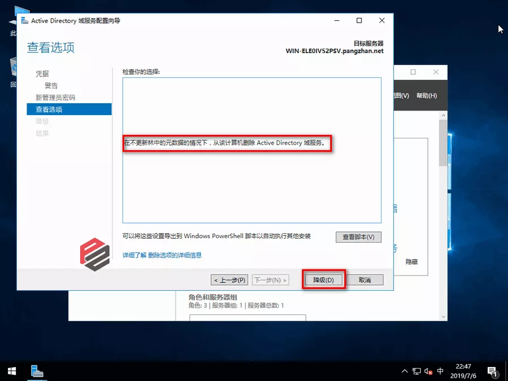Screen dimensions: 508x381
Task: Click the wizard title bar icon
Action: (x=24, y=21)
